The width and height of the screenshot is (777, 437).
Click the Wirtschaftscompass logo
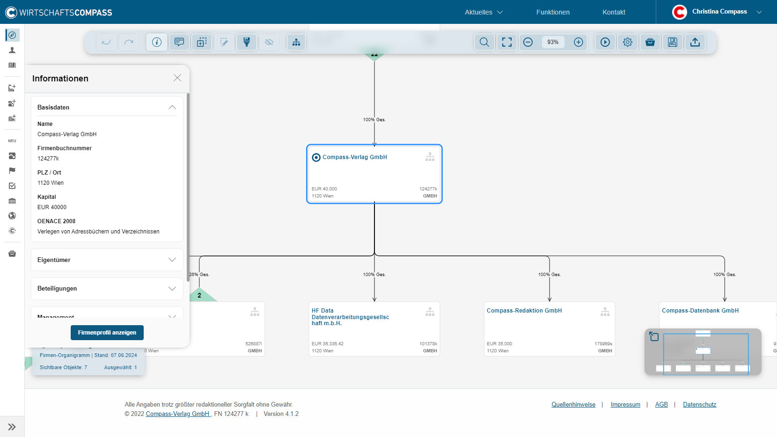coord(59,12)
